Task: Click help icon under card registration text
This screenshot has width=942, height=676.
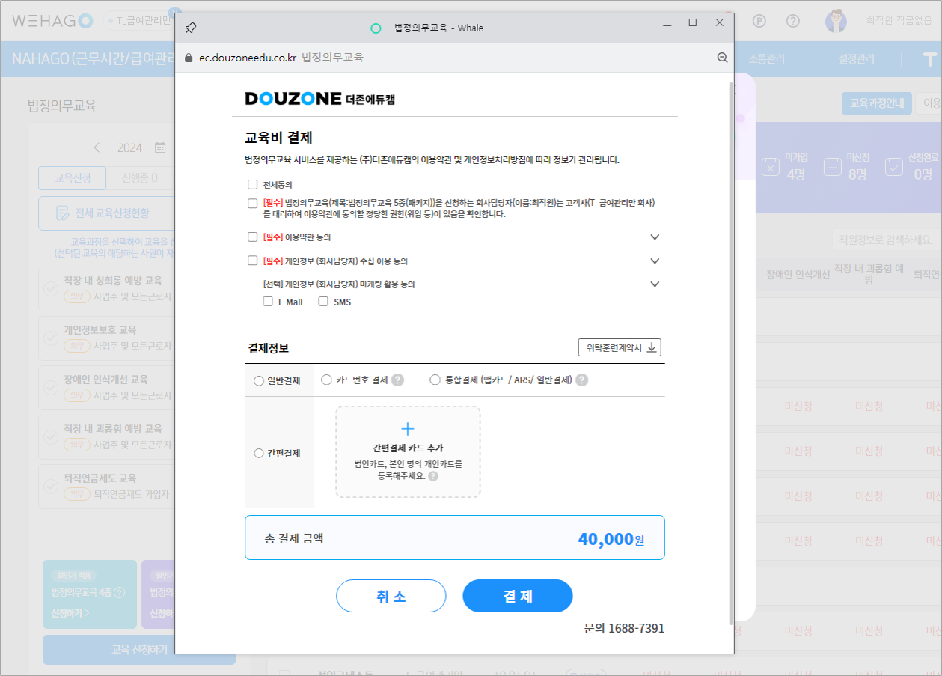Action: pyautogui.click(x=433, y=476)
